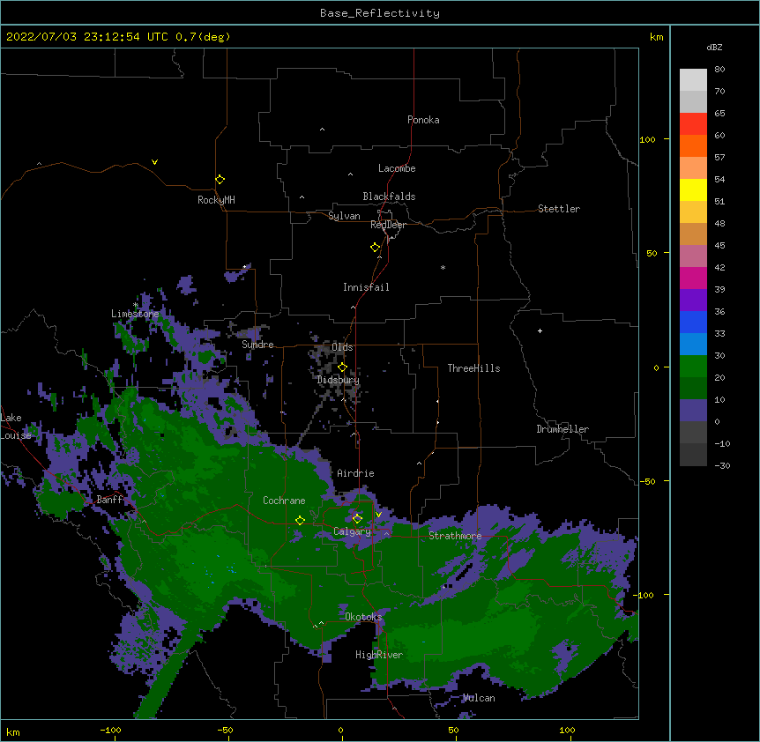
Task: Click the HighRiver town label
Action: coord(379,655)
